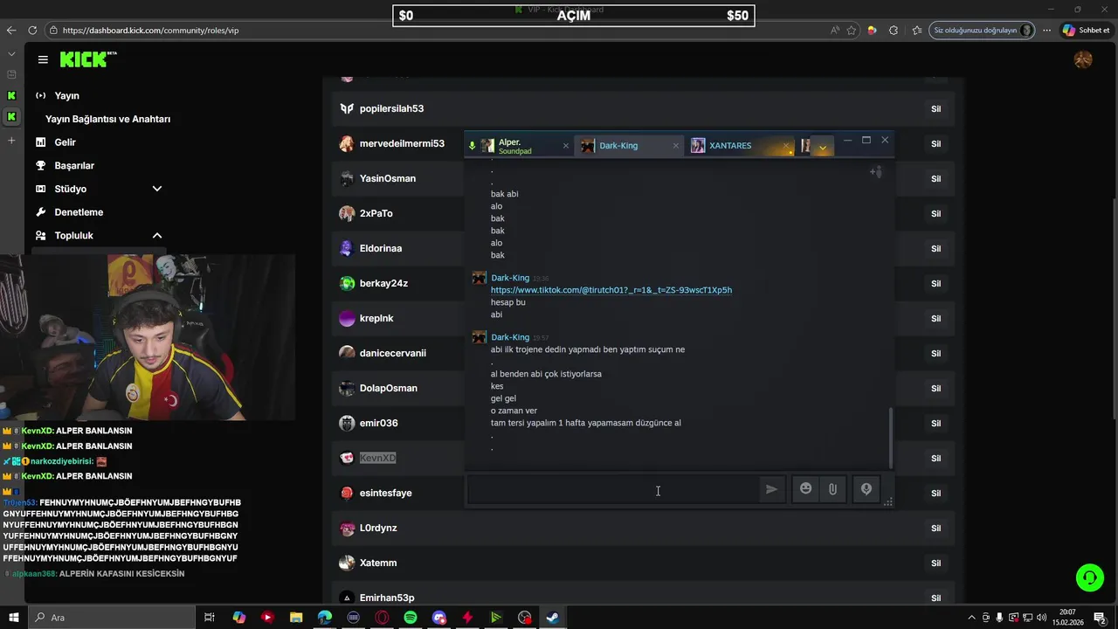Open browser extensions puzzle icon

(x=894, y=30)
